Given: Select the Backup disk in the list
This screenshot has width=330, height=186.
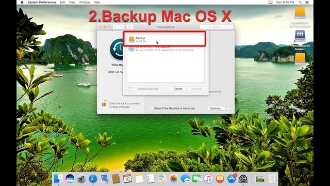Looking at the screenshot, I should click(166, 39).
